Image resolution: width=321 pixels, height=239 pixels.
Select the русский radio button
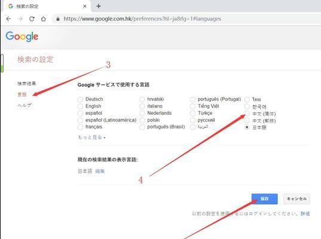(x=192, y=120)
